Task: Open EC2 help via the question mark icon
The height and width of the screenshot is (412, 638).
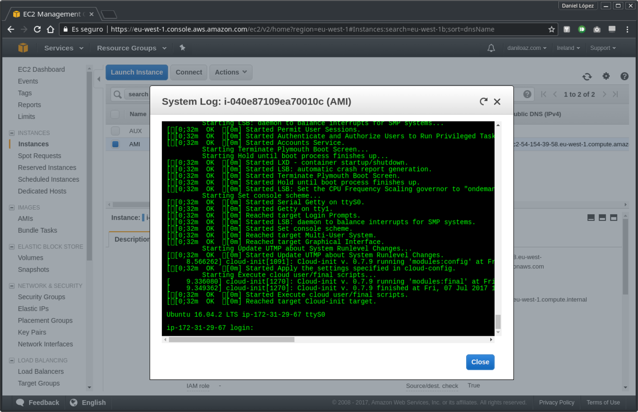Action: [x=625, y=76]
